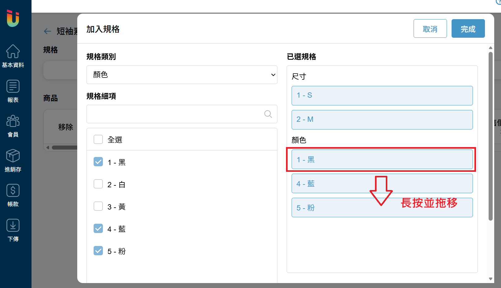Select the 1 - S size item
This screenshot has height=288, width=501.
pos(382,95)
